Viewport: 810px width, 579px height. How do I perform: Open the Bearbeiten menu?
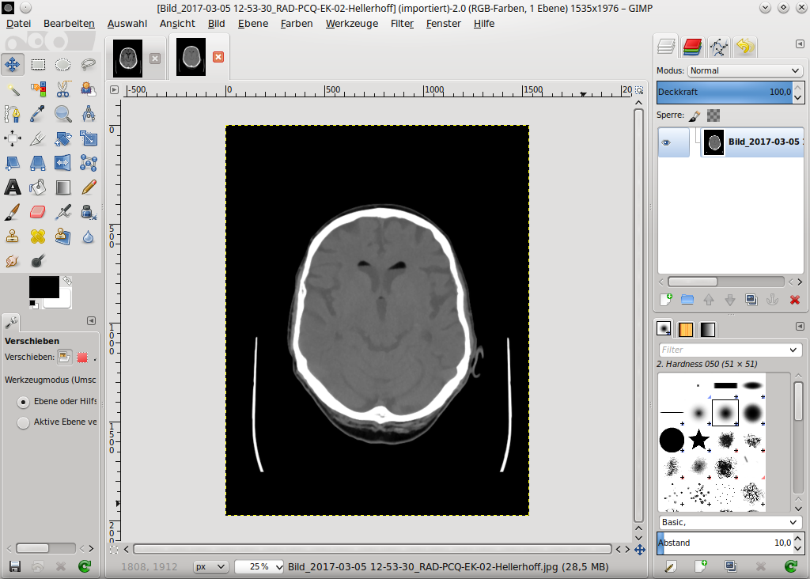[70, 23]
